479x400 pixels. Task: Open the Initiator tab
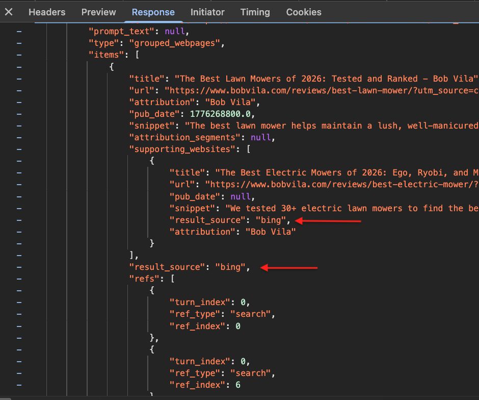click(207, 12)
